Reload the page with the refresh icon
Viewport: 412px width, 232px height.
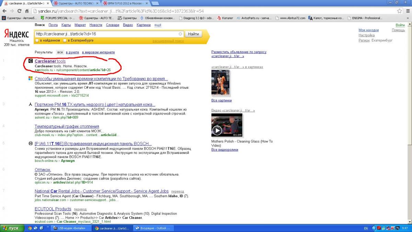(19, 11)
